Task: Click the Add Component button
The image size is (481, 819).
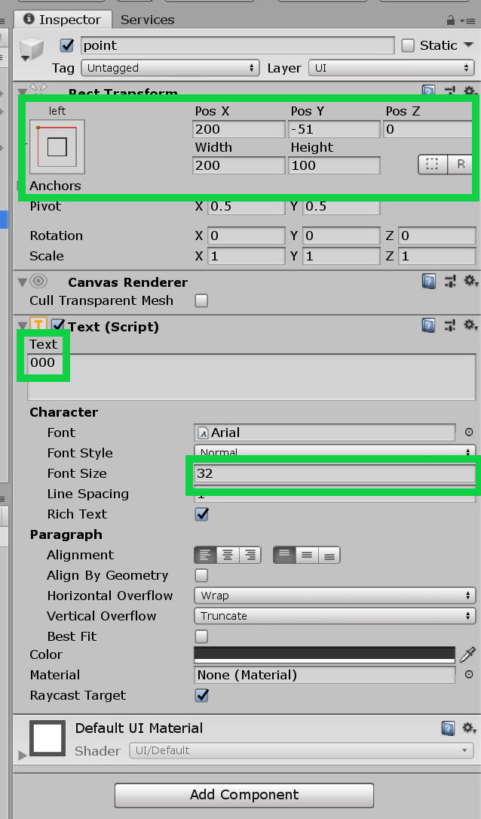Action: 244,795
